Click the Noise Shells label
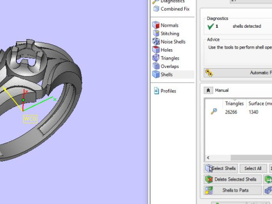Screen dimensions: 272x204 click(173, 42)
